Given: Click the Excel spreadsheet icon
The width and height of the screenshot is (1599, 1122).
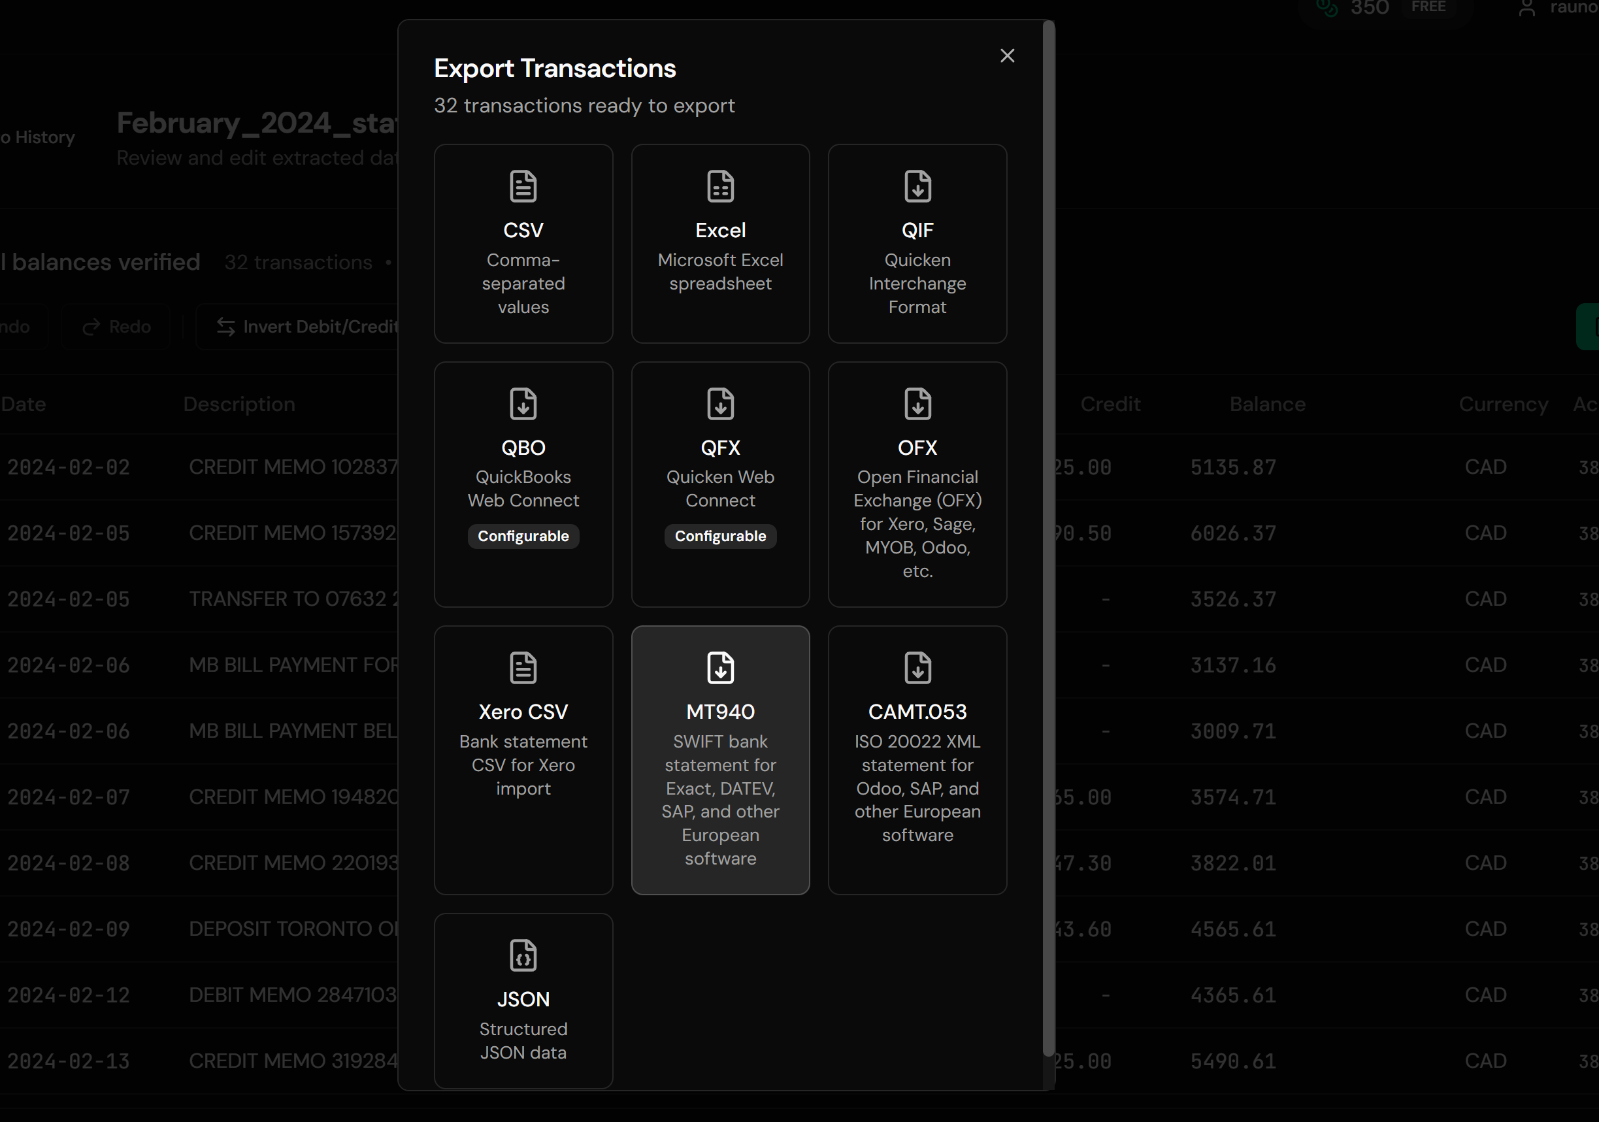Looking at the screenshot, I should [720, 186].
